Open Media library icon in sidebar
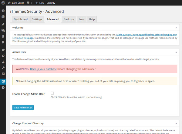 (3, 30)
